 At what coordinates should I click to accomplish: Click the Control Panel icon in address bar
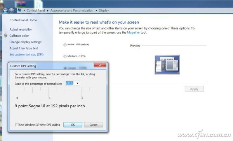click(19, 10)
